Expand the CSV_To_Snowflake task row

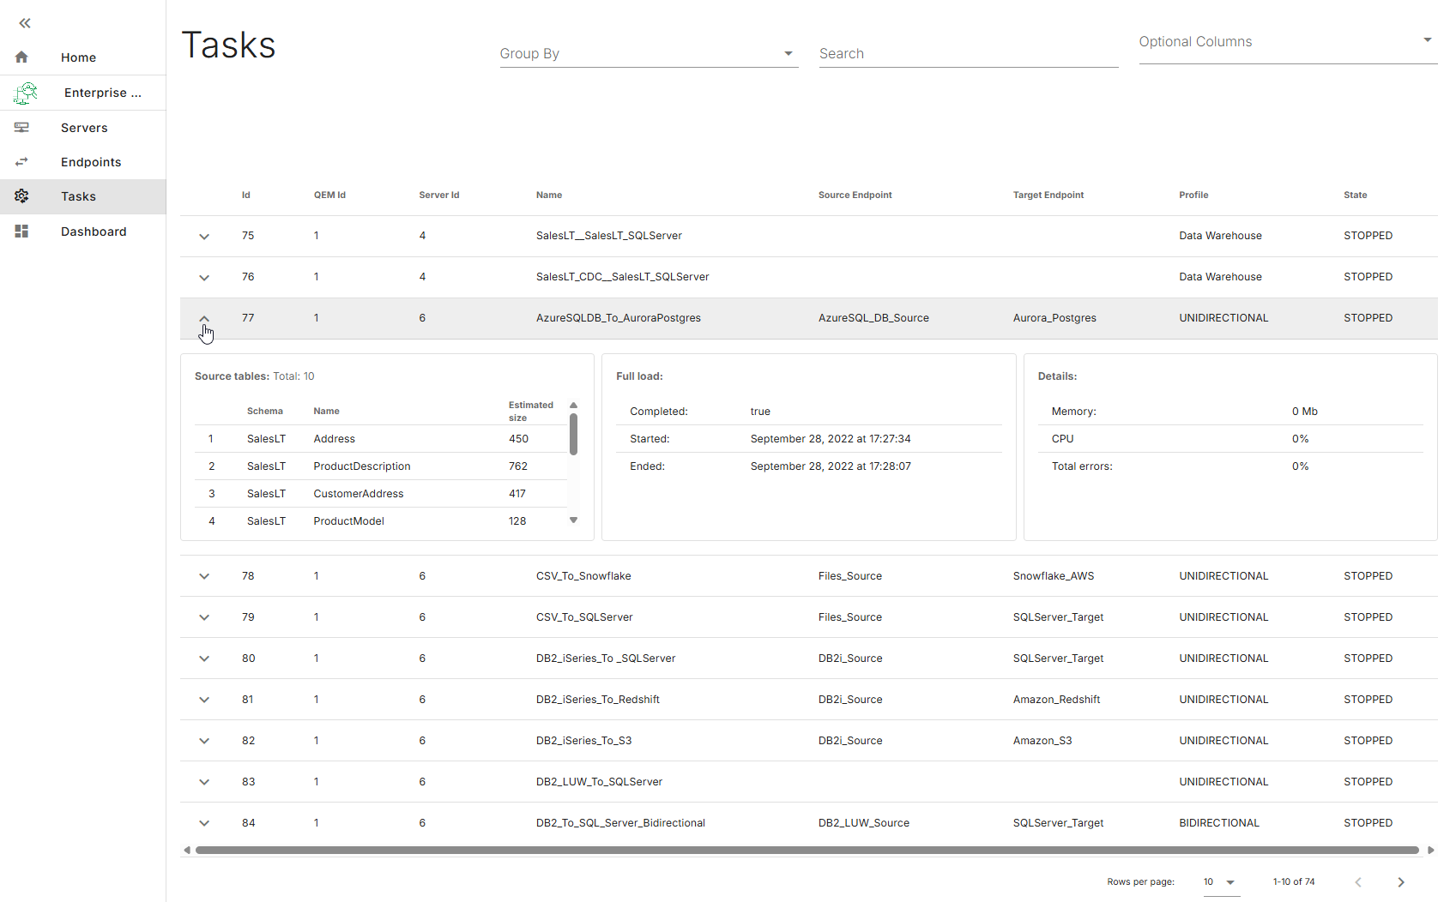(204, 575)
